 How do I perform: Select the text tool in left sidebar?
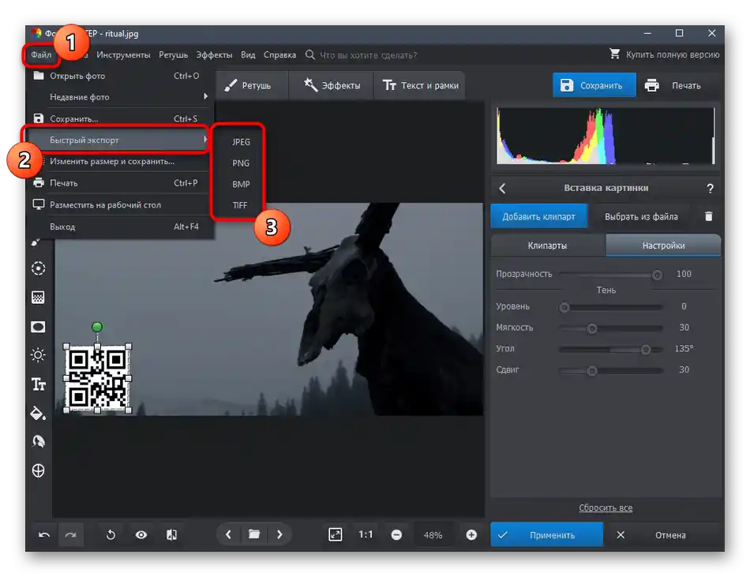pyautogui.click(x=38, y=384)
